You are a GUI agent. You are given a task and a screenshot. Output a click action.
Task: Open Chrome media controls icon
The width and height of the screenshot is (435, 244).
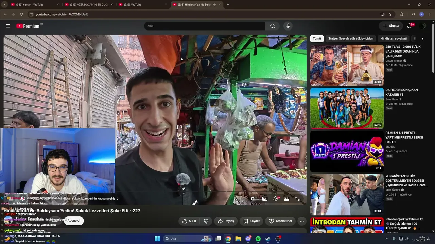click(413, 14)
